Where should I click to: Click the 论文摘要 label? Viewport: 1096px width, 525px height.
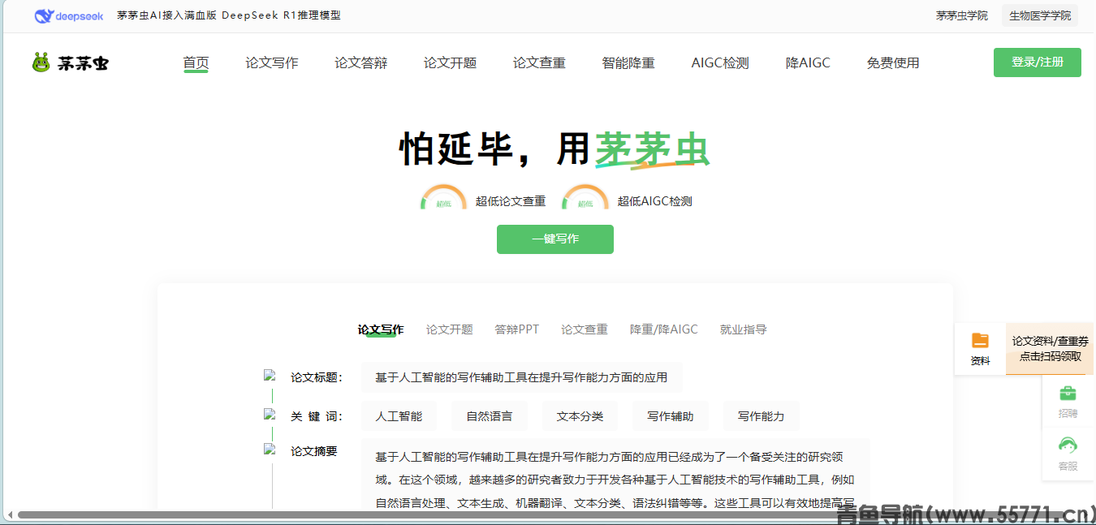(x=314, y=451)
